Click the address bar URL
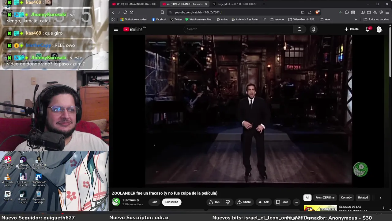Screen dimensions: 392x221 [198, 12]
